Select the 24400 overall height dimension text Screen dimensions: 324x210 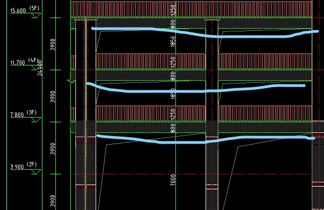pyautogui.click(x=40, y=68)
